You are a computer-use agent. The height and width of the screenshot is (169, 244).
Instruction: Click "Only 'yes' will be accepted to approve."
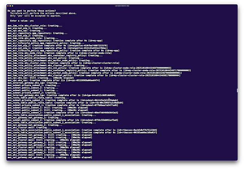click(x=35, y=16)
